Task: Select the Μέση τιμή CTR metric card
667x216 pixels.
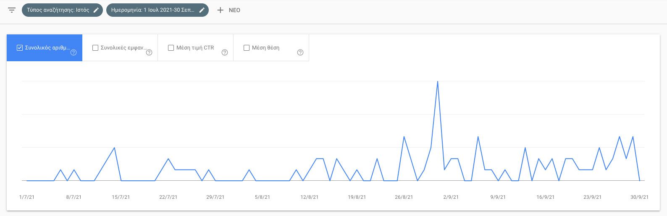Action: (x=195, y=48)
